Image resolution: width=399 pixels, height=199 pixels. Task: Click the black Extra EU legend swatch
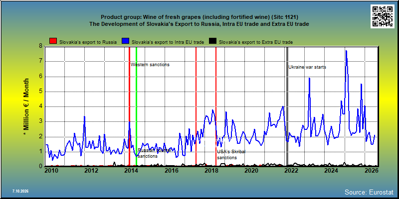[x=213, y=41]
